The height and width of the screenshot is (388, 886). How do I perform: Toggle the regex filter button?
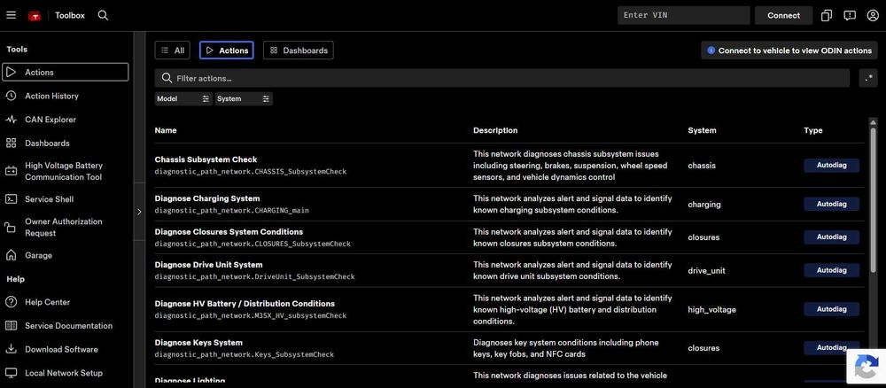coord(868,78)
